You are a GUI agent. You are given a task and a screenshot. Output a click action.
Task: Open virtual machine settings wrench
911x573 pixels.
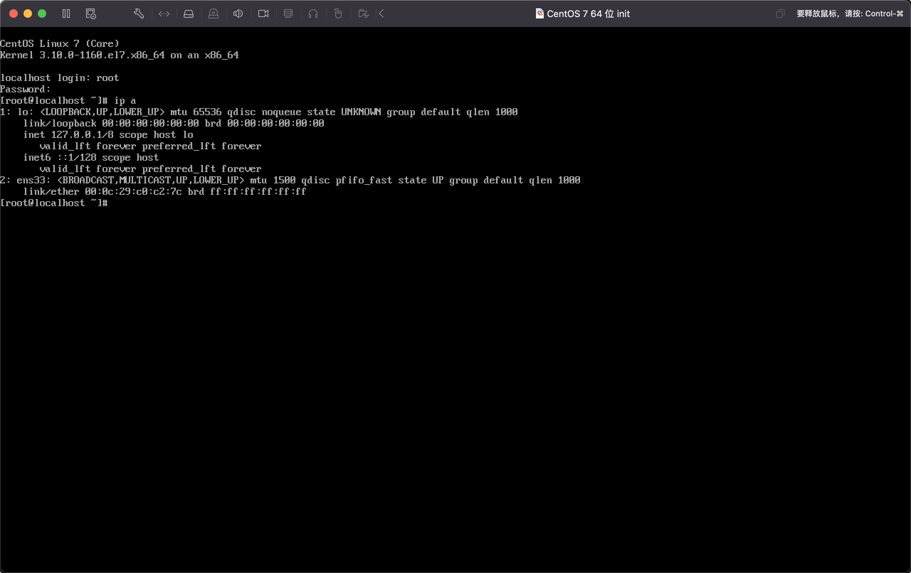coord(139,14)
